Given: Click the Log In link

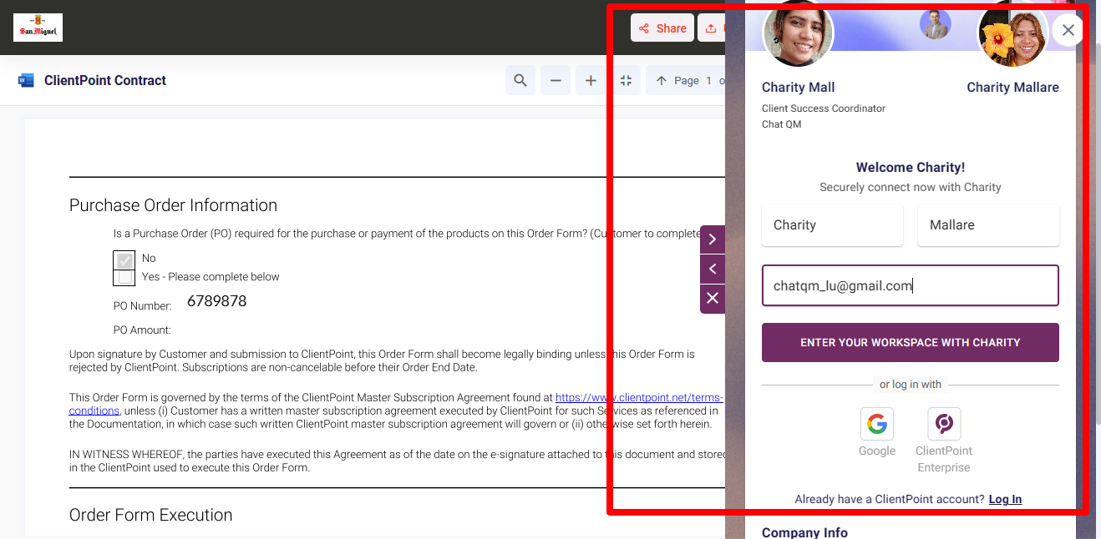Looking at the screenshot, I should pyautogui.click(x=1005, y=499).
